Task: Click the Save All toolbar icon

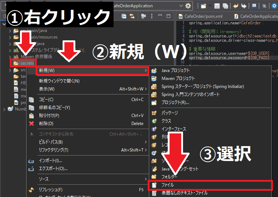Action: (x=225, y=6)
